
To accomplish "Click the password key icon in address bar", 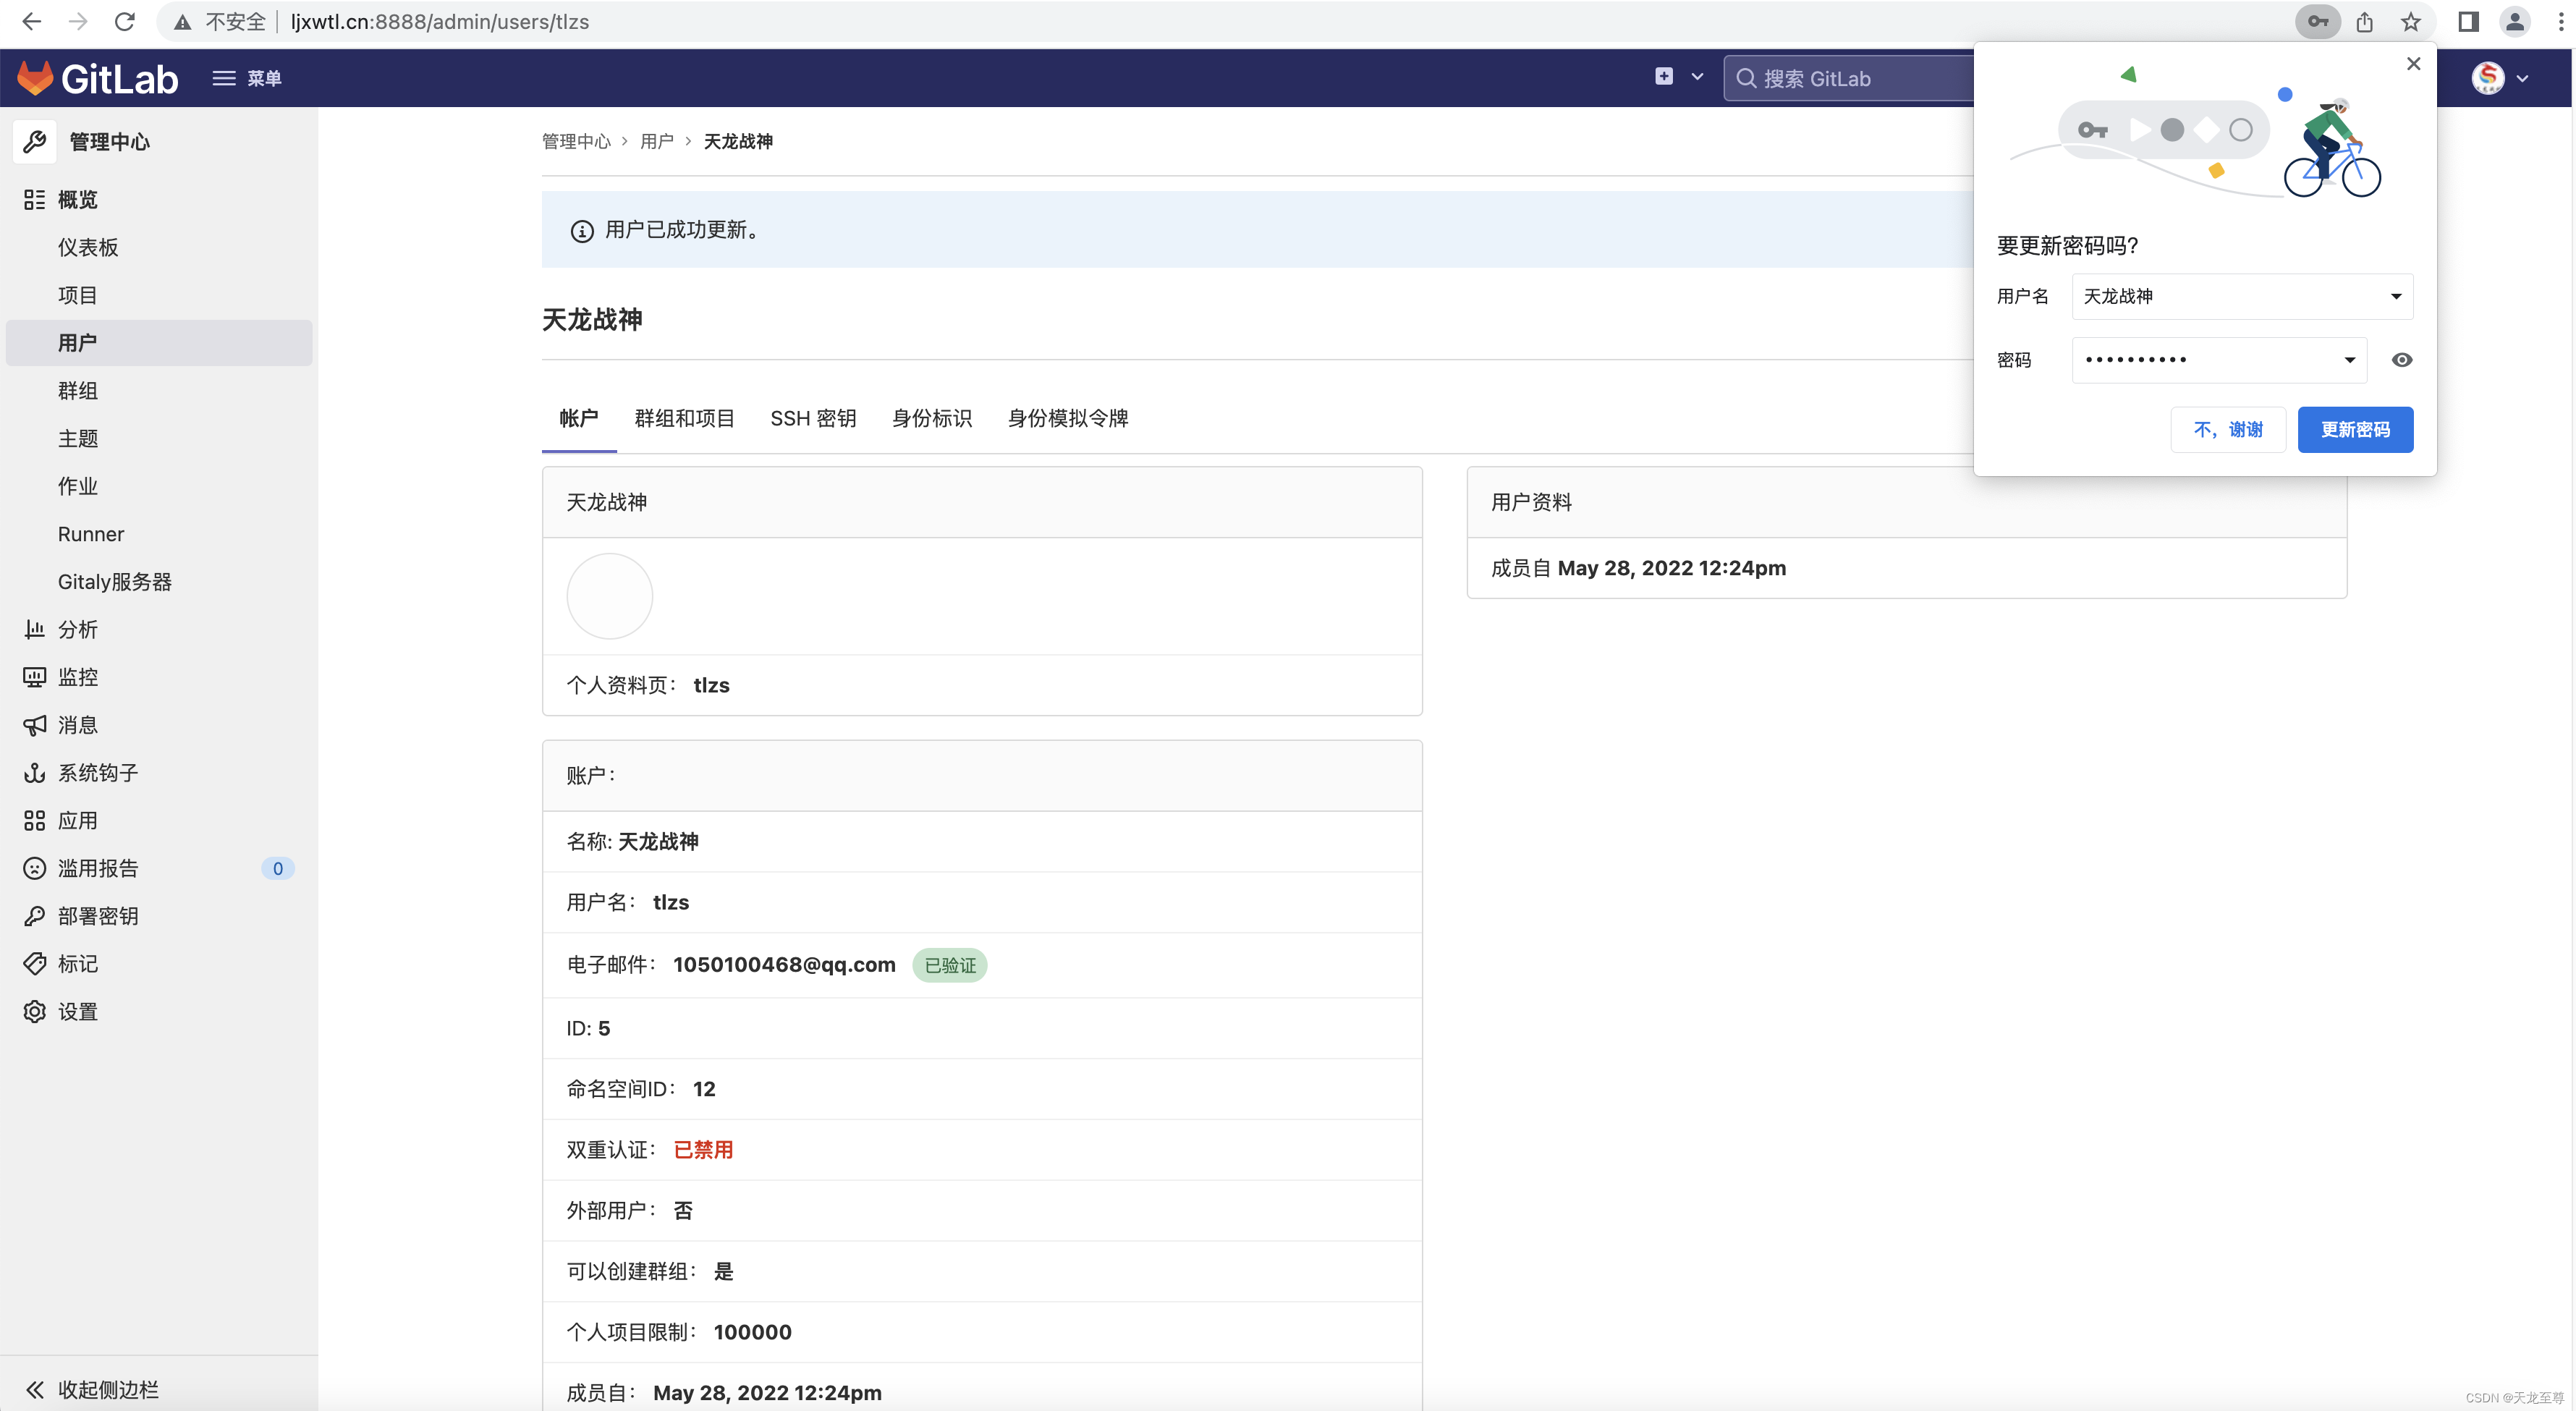I will [x=2318, y=21].
